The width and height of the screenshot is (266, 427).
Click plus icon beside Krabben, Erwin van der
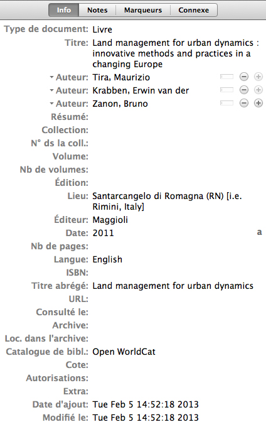point(258,90)
